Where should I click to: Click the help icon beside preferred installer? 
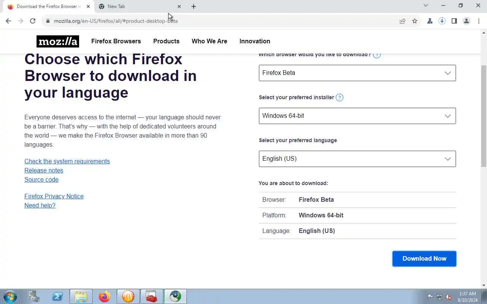pyautogui.click(x=339, y=97)
